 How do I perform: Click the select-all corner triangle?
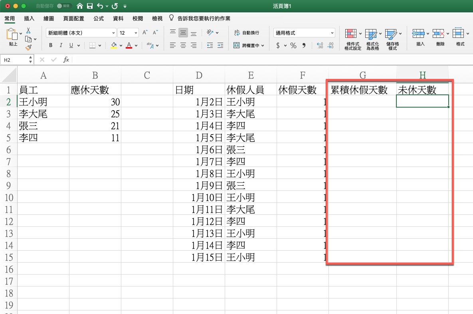tap(9, 75)
